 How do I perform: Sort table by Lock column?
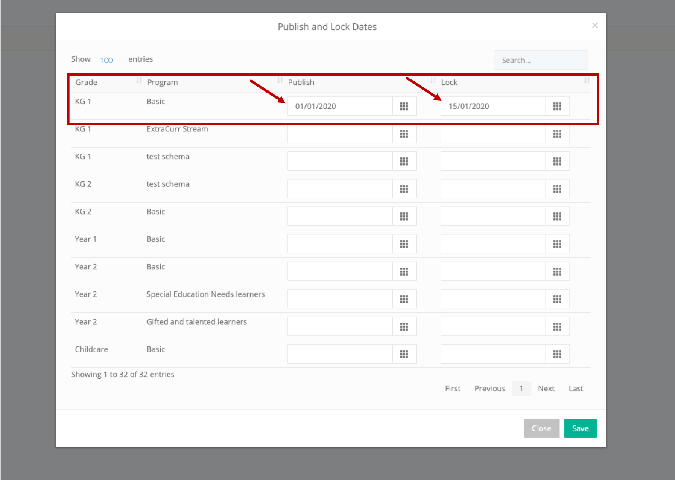pyautogui.click(x=514, y=82)
